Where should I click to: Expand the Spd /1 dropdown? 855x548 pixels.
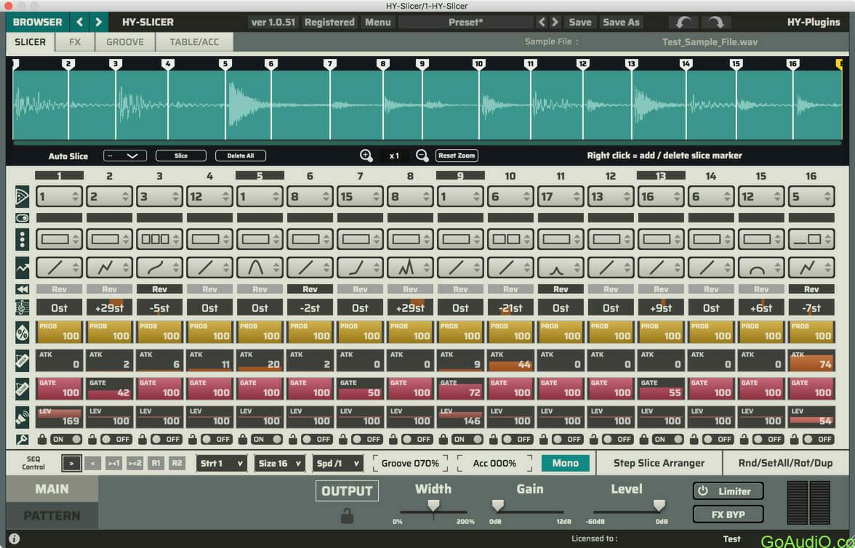337,463
